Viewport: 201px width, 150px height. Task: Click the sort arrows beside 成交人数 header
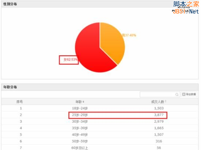tap(166, 102)
